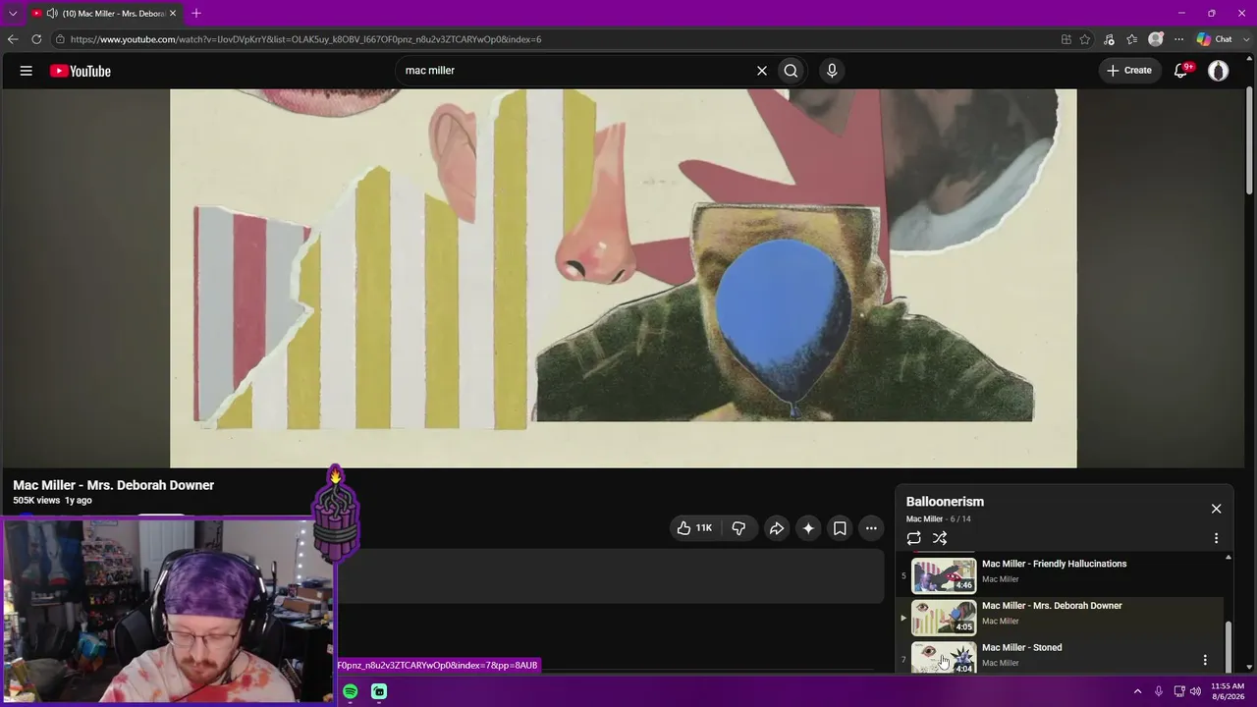Go back to the previous page
This screenshot has height=707, width=1257.
coord(13,39)
